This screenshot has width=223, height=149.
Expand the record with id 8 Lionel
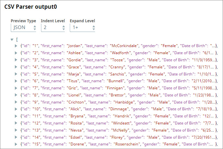(16, 95)
